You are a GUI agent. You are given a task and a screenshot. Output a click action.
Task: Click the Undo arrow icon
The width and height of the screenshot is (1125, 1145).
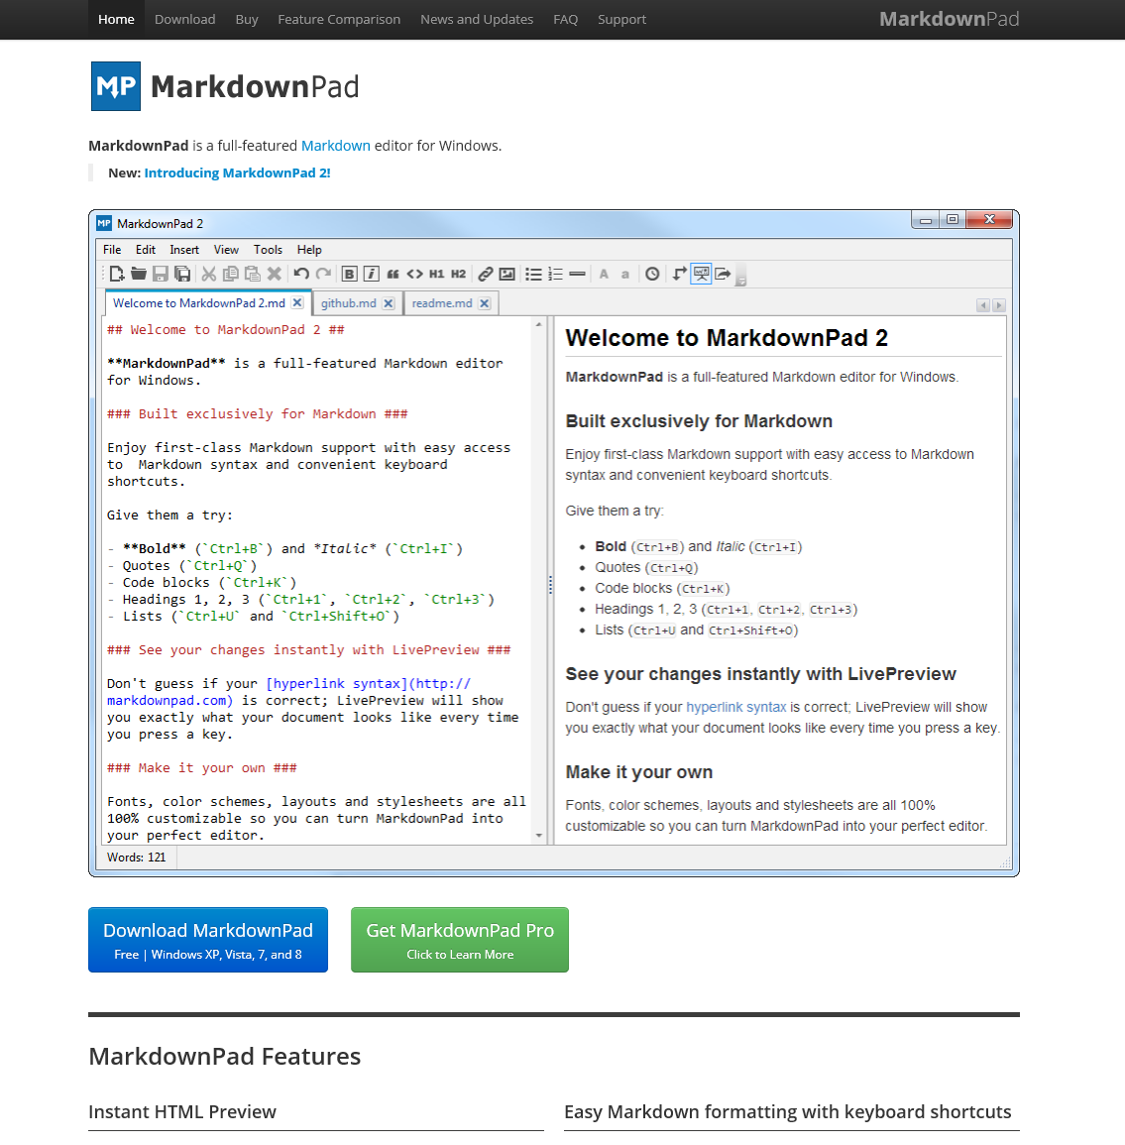point(300,274)
